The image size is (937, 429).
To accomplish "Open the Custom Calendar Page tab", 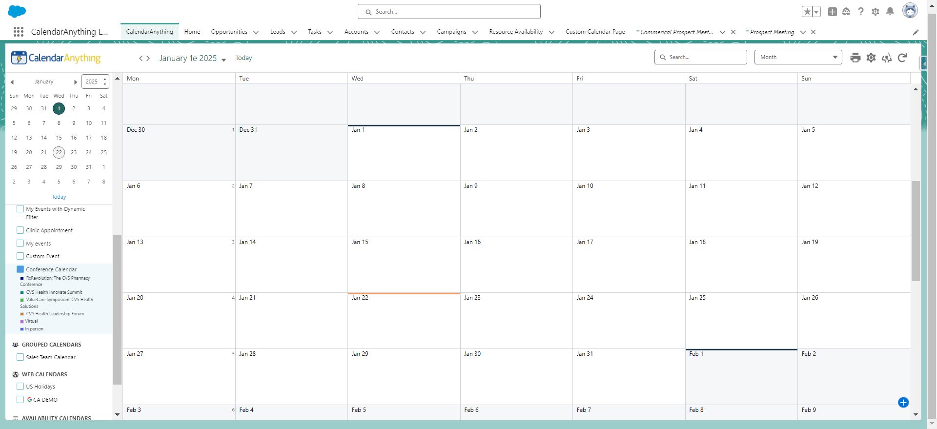I will point(595,32).
